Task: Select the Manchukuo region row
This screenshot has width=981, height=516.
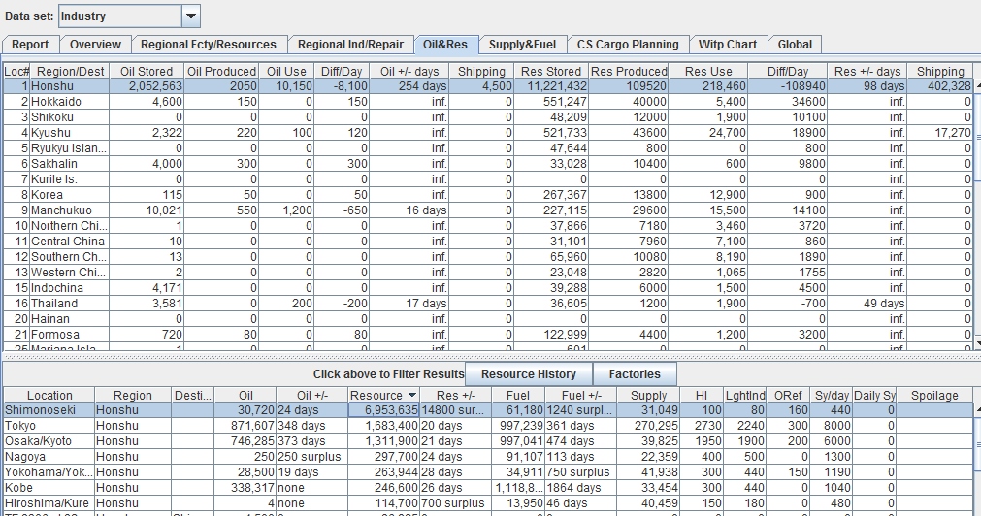Action: tap(488, 210)
